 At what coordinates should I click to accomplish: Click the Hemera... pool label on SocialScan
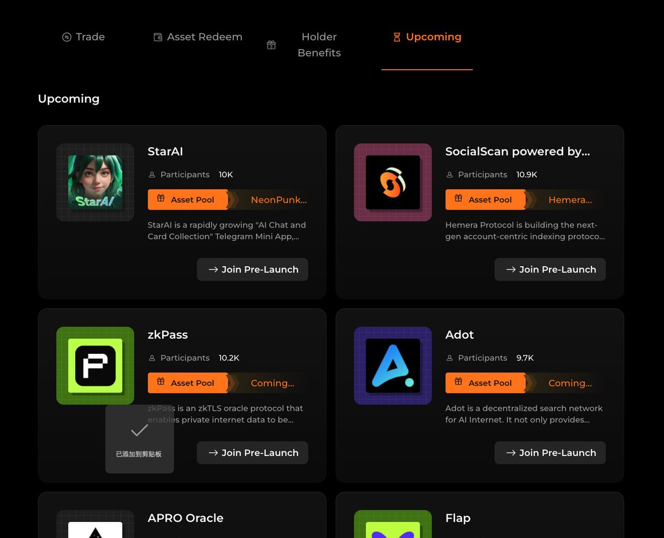(570, 200)
